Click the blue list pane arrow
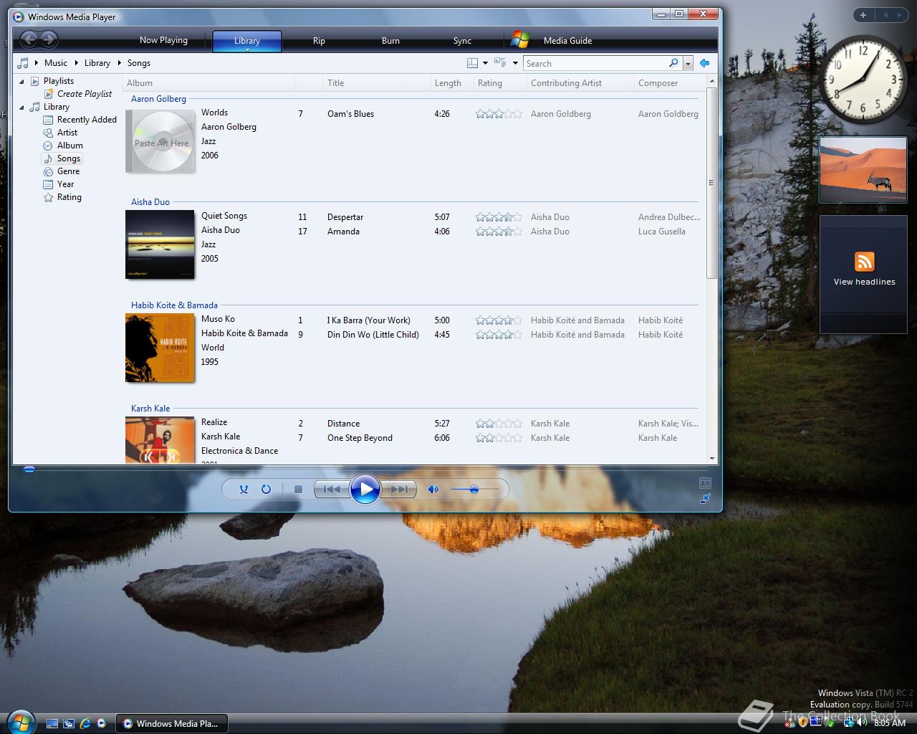 pyautogui.click(x=704, y=63)
